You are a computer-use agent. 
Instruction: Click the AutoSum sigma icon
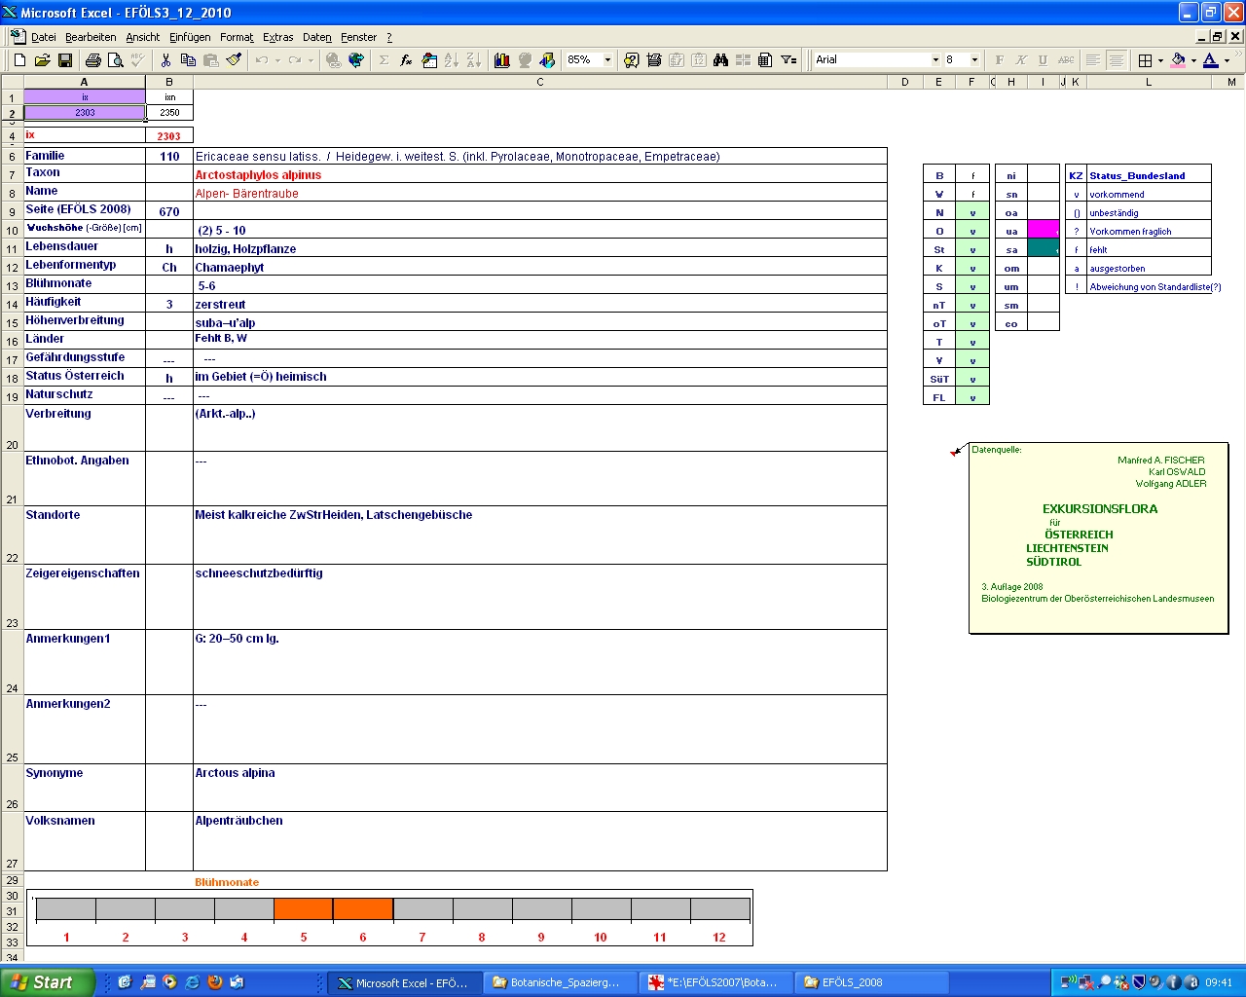tap(384, 60)
